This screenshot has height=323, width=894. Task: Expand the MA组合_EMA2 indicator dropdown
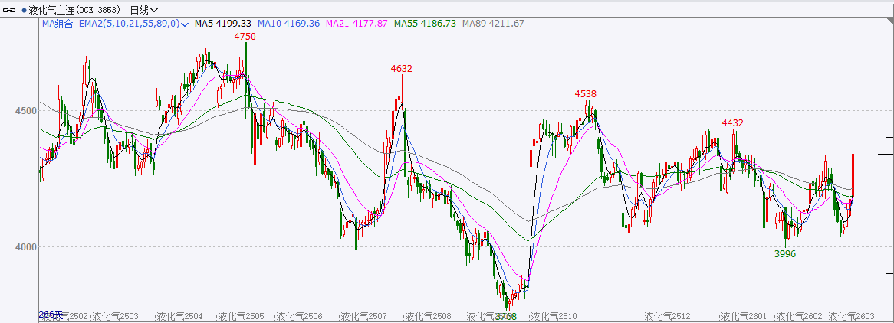(186, 24)
